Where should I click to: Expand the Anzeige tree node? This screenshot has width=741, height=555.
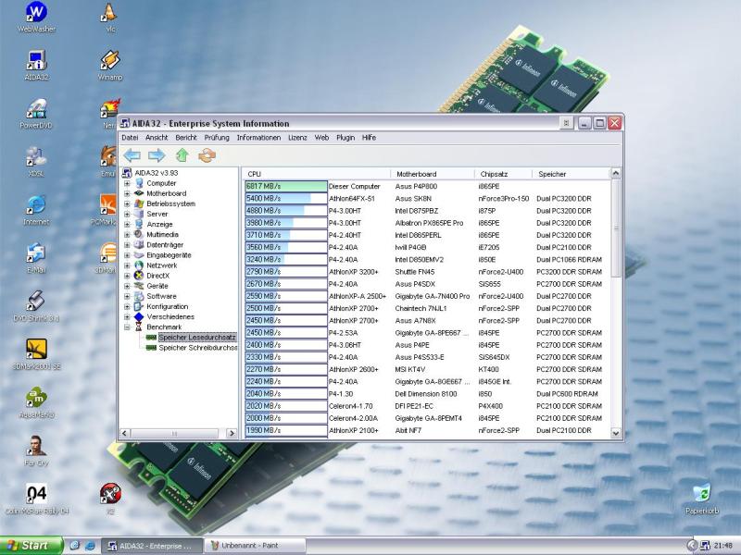click(127, 224)
